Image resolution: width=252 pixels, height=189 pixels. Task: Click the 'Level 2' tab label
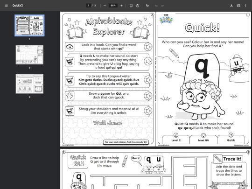[176, 140]
